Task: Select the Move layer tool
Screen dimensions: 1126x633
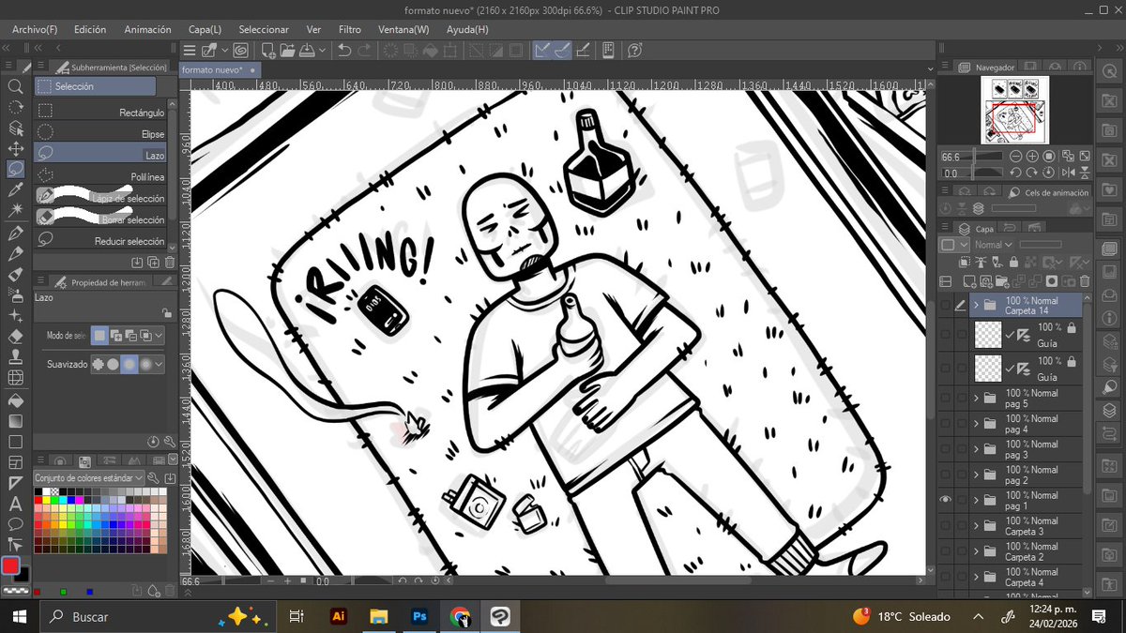Action: point(15,148)
